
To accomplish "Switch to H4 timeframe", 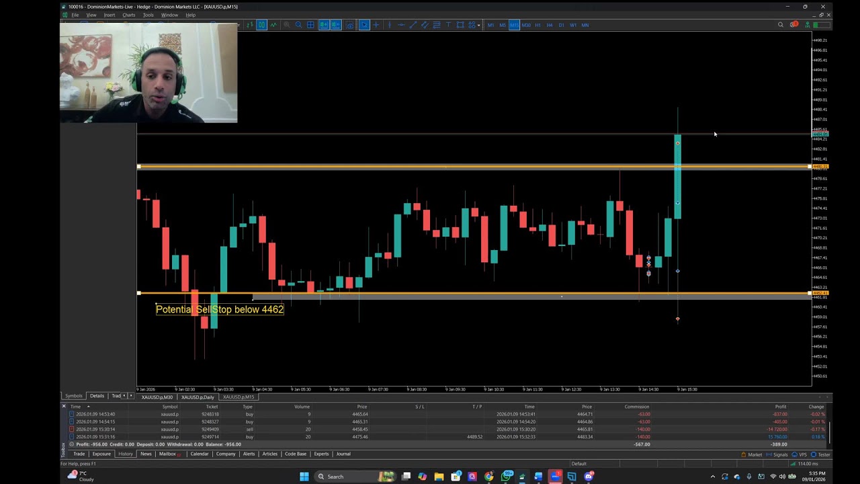I will pyautogui.click(x=550, y=25).
